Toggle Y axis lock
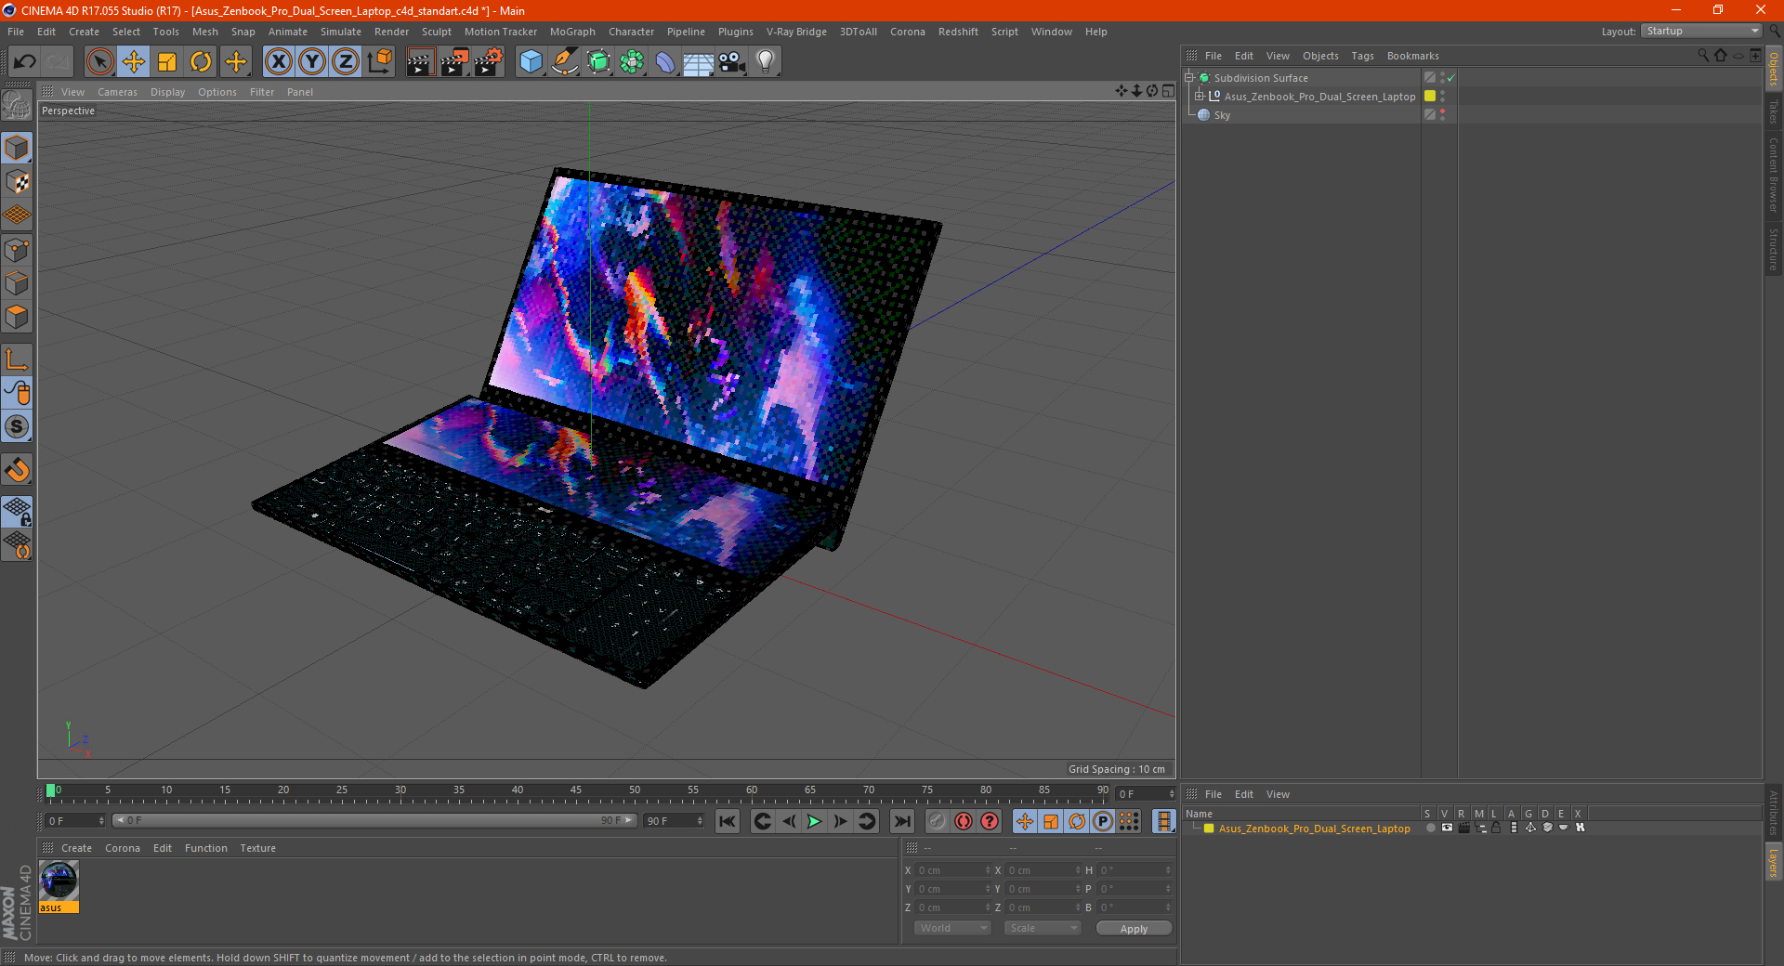The image size is (1784, 966). tap(312, 62)
